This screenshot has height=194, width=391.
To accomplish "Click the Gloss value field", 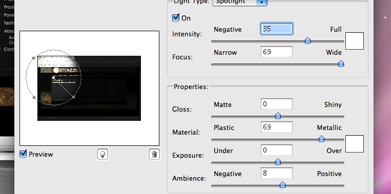I will tap(277, 104).
